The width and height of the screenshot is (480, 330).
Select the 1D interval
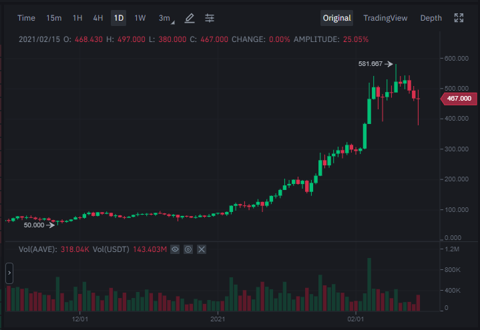pyautogui.click(x=118, y=18)
